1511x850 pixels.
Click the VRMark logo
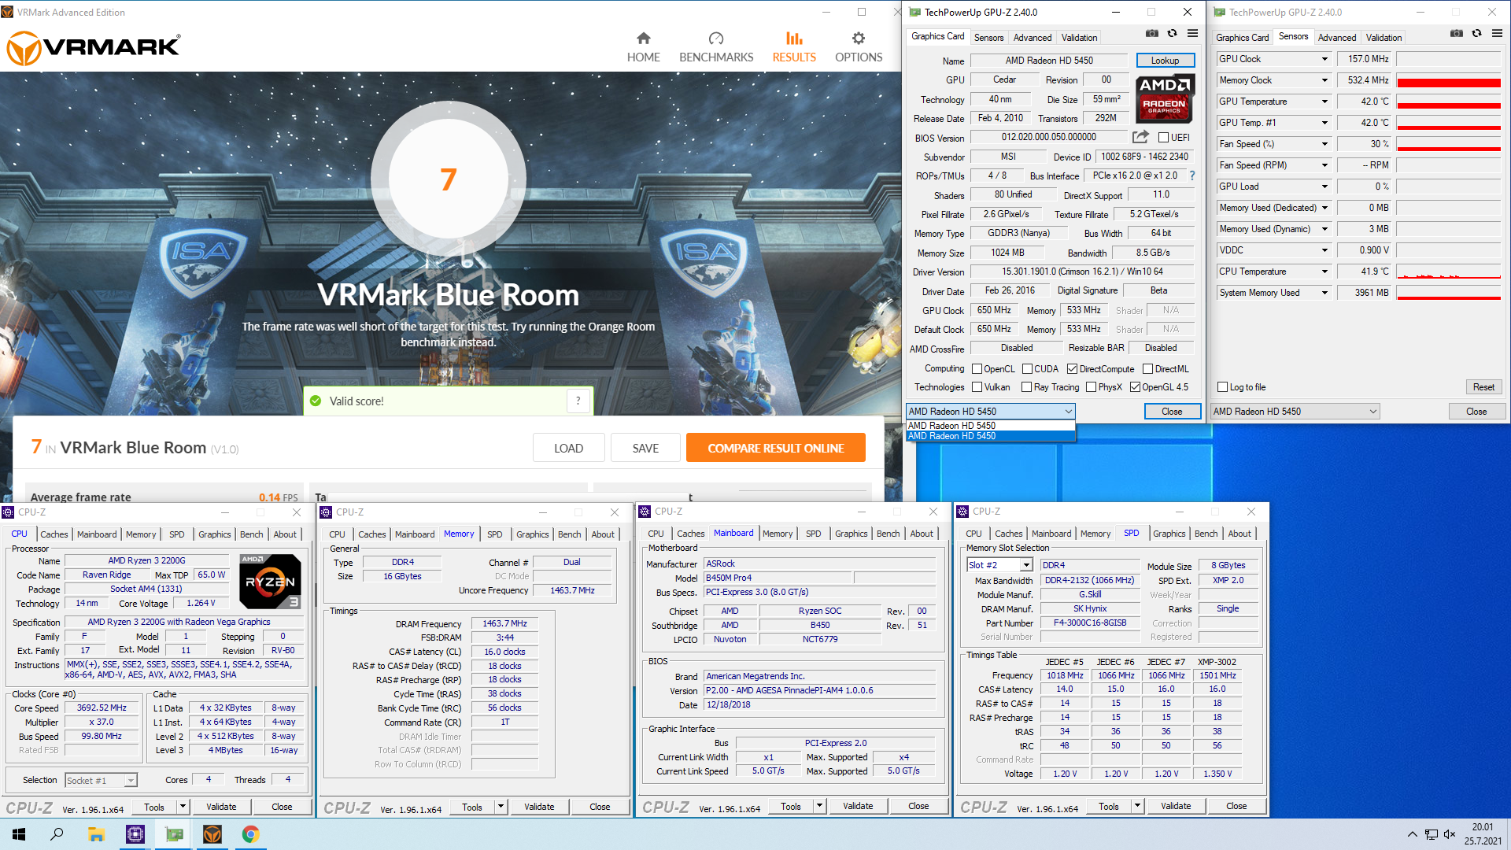[x=94, y=48]
